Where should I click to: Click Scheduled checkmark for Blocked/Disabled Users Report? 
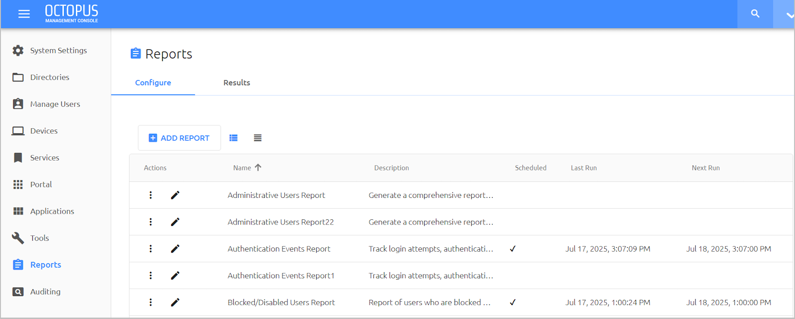coord(513,303)
